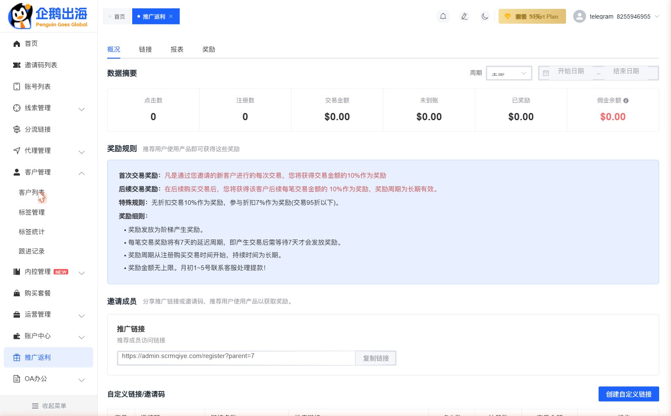Click the globe icon beside 线索管理
The height and width of the screenshot is (416, 671).
tap(17, 108)
